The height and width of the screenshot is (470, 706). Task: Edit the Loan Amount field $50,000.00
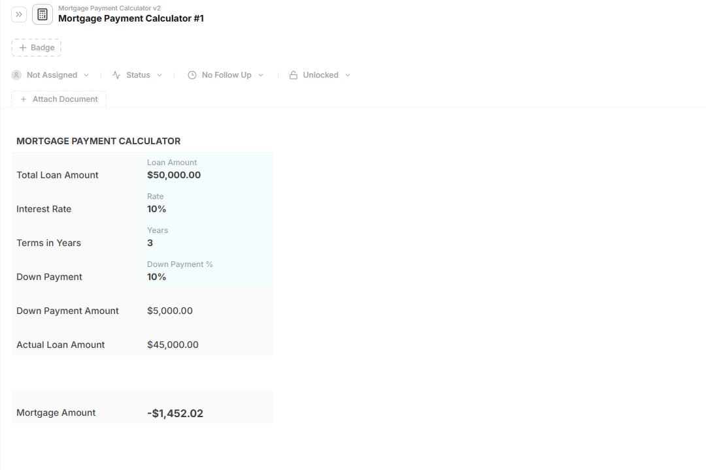pos(174,175)
